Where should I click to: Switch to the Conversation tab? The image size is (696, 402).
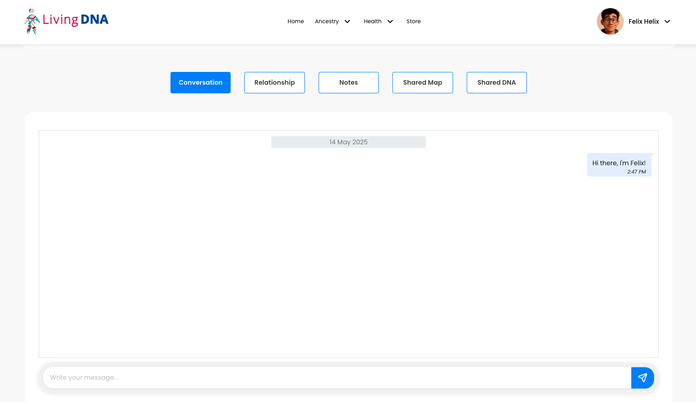(x=201, y=82)
